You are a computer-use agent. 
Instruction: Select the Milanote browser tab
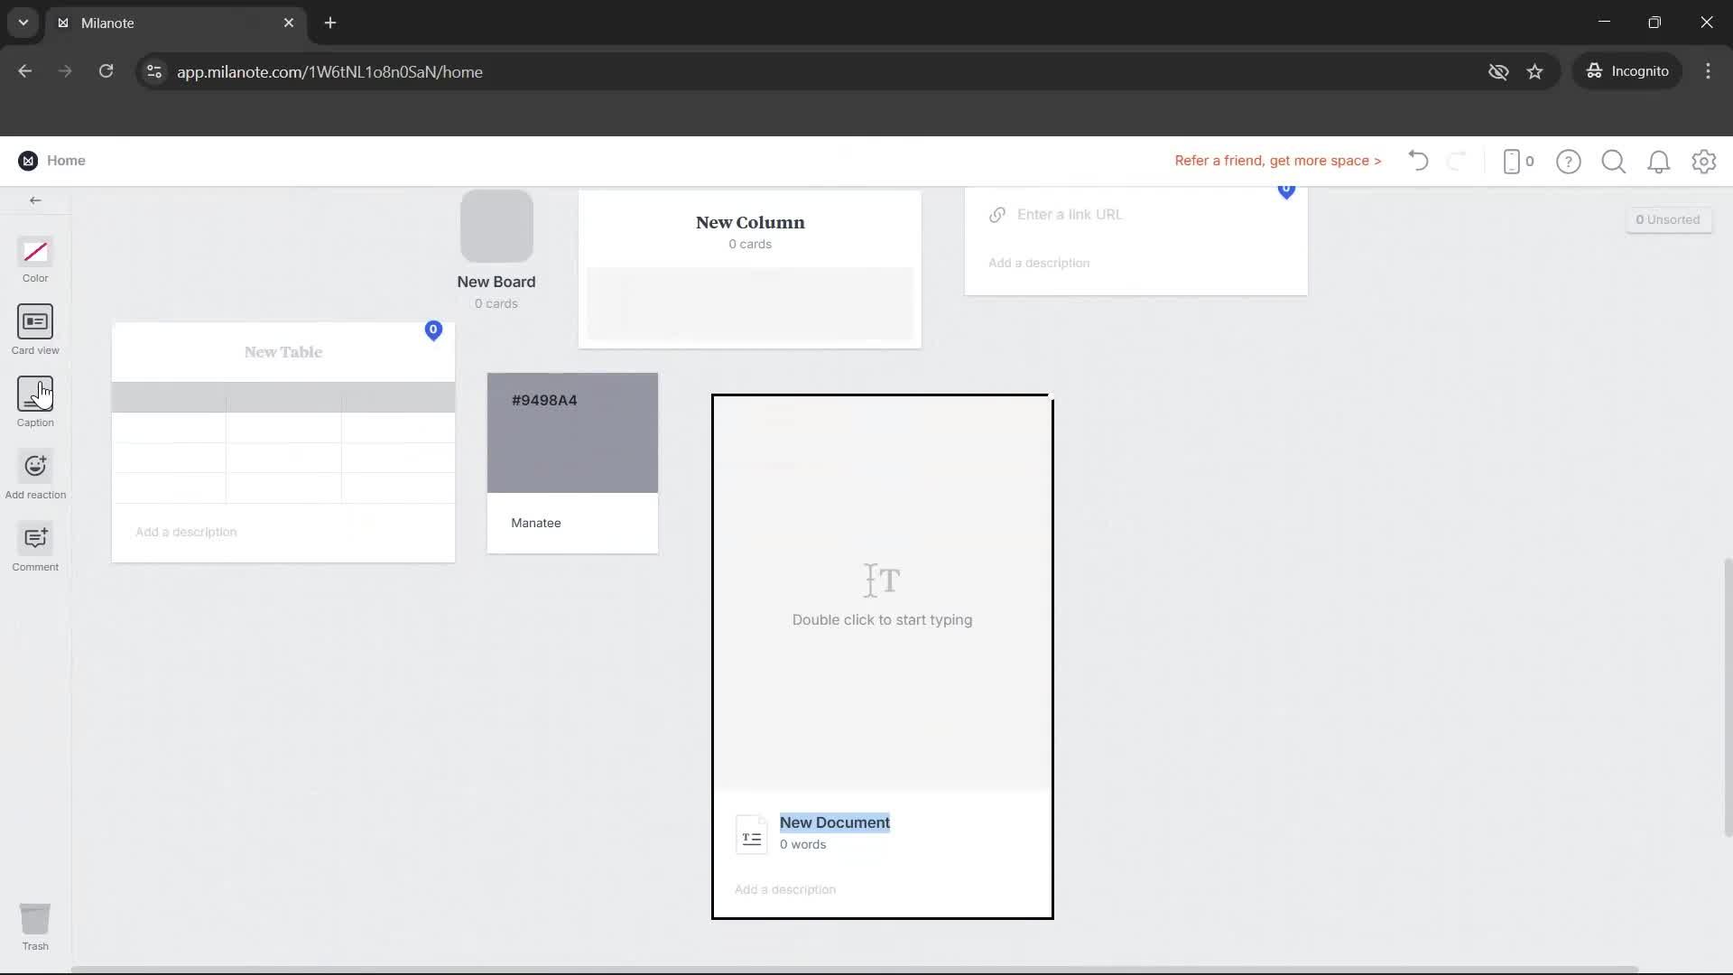click(135, 23)
